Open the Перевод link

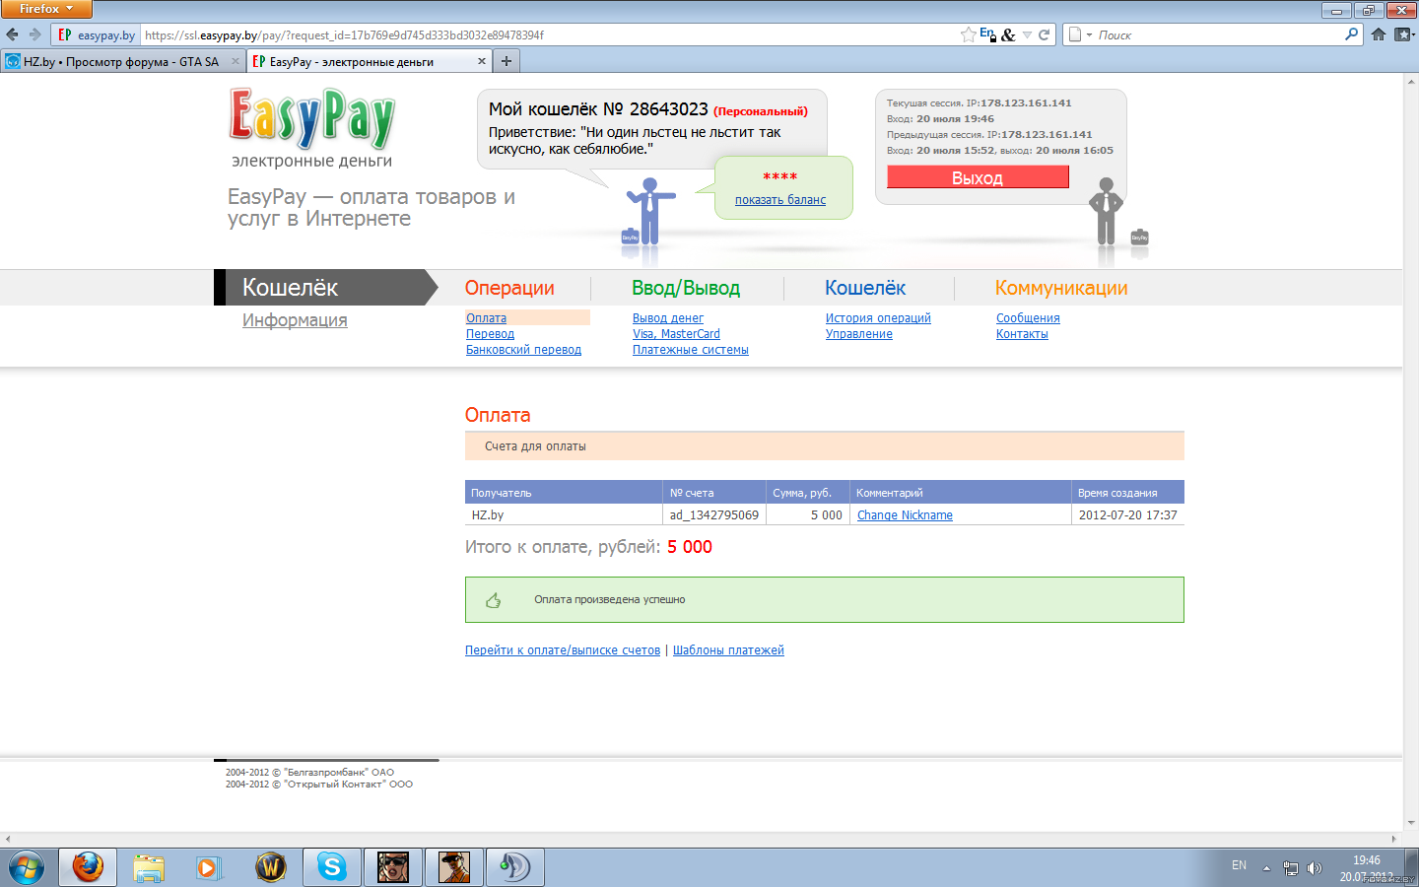click(490, 334)
